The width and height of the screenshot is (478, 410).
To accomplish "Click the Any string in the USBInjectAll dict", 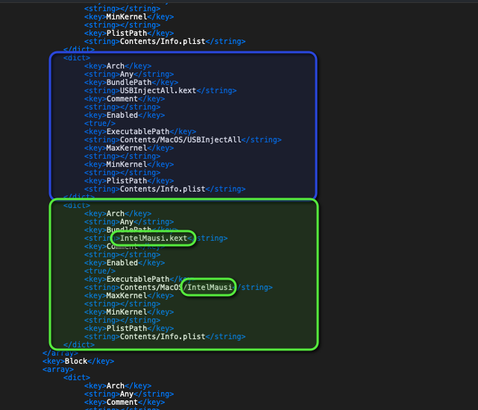I will [129, 74].
